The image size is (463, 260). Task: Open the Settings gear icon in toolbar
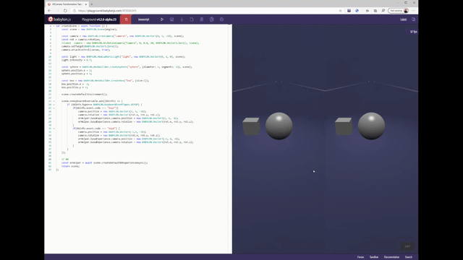point(221,19)
